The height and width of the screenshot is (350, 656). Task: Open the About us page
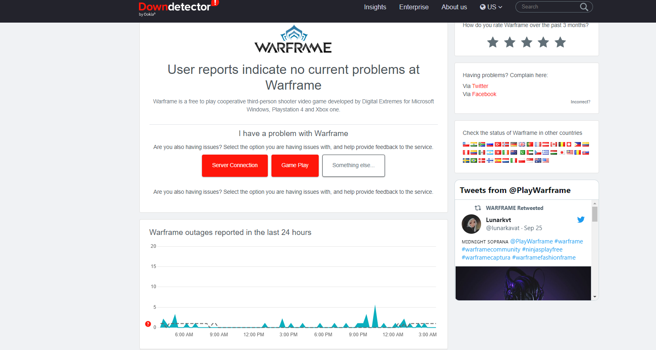(454, 7)
